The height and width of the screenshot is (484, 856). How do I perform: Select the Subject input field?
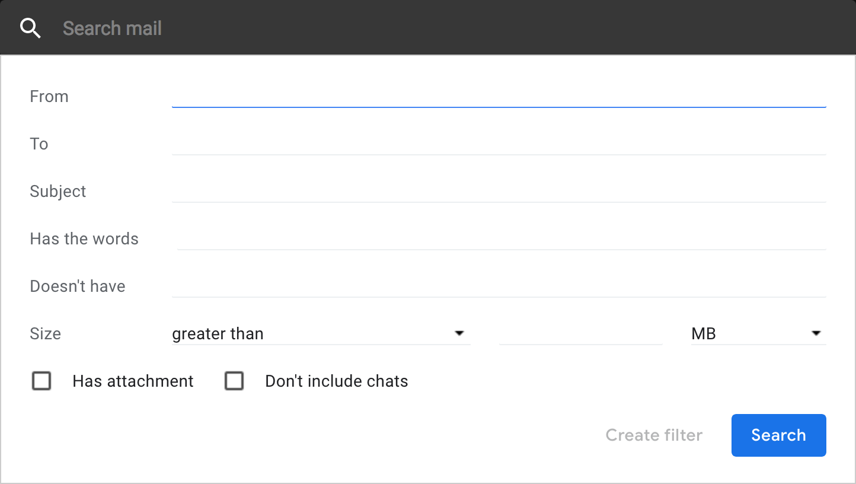[x=498, y=192]
